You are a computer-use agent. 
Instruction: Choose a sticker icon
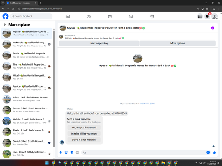[x=72, y=152]
